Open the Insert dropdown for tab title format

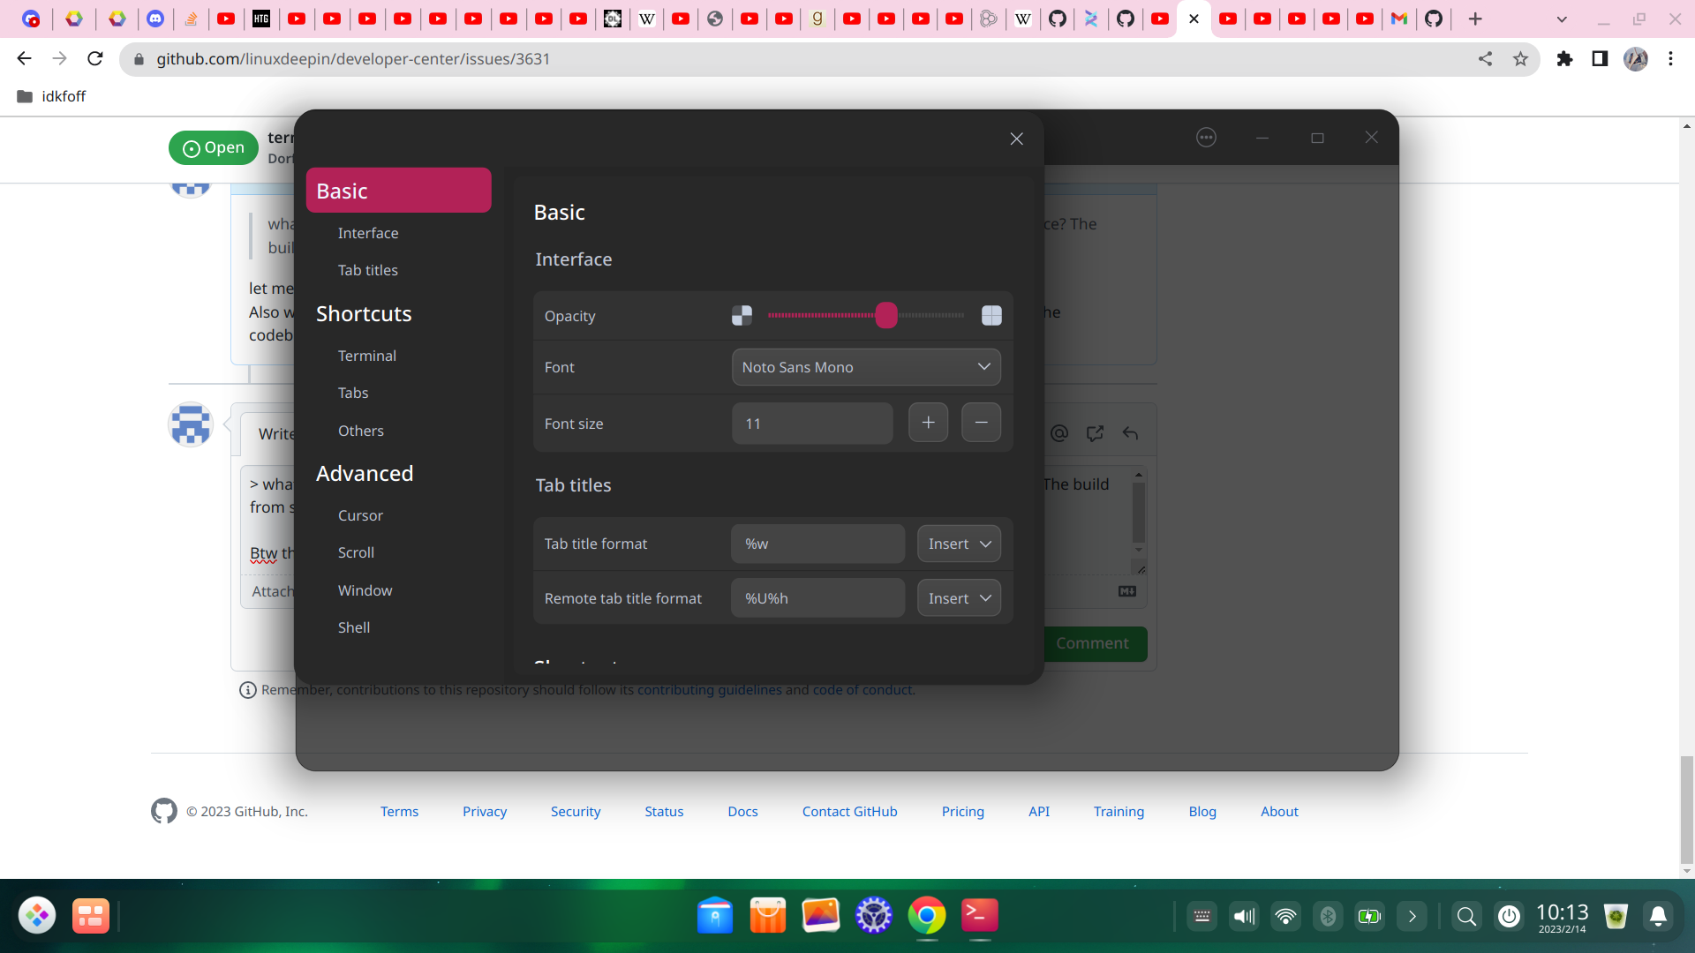tap(959, 544)
